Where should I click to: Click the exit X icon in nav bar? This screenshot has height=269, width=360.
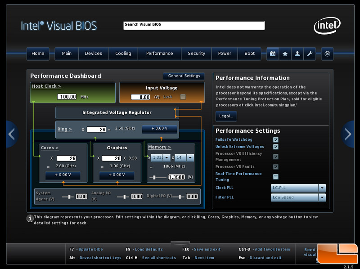click(x=327, y=54)
